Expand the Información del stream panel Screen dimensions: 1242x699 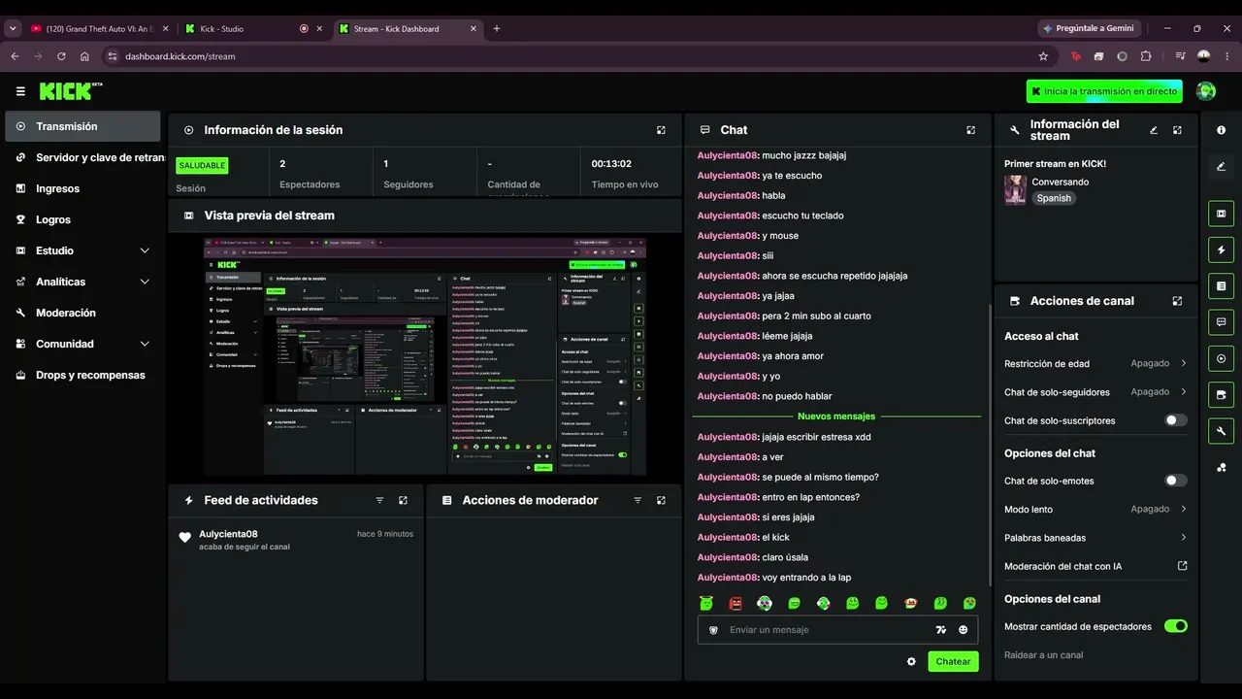[1177, 130]
